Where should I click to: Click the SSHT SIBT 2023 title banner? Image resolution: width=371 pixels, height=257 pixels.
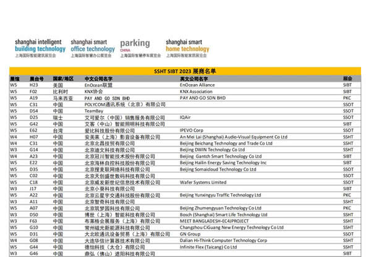pyautogui.click(x=185, y=72)
